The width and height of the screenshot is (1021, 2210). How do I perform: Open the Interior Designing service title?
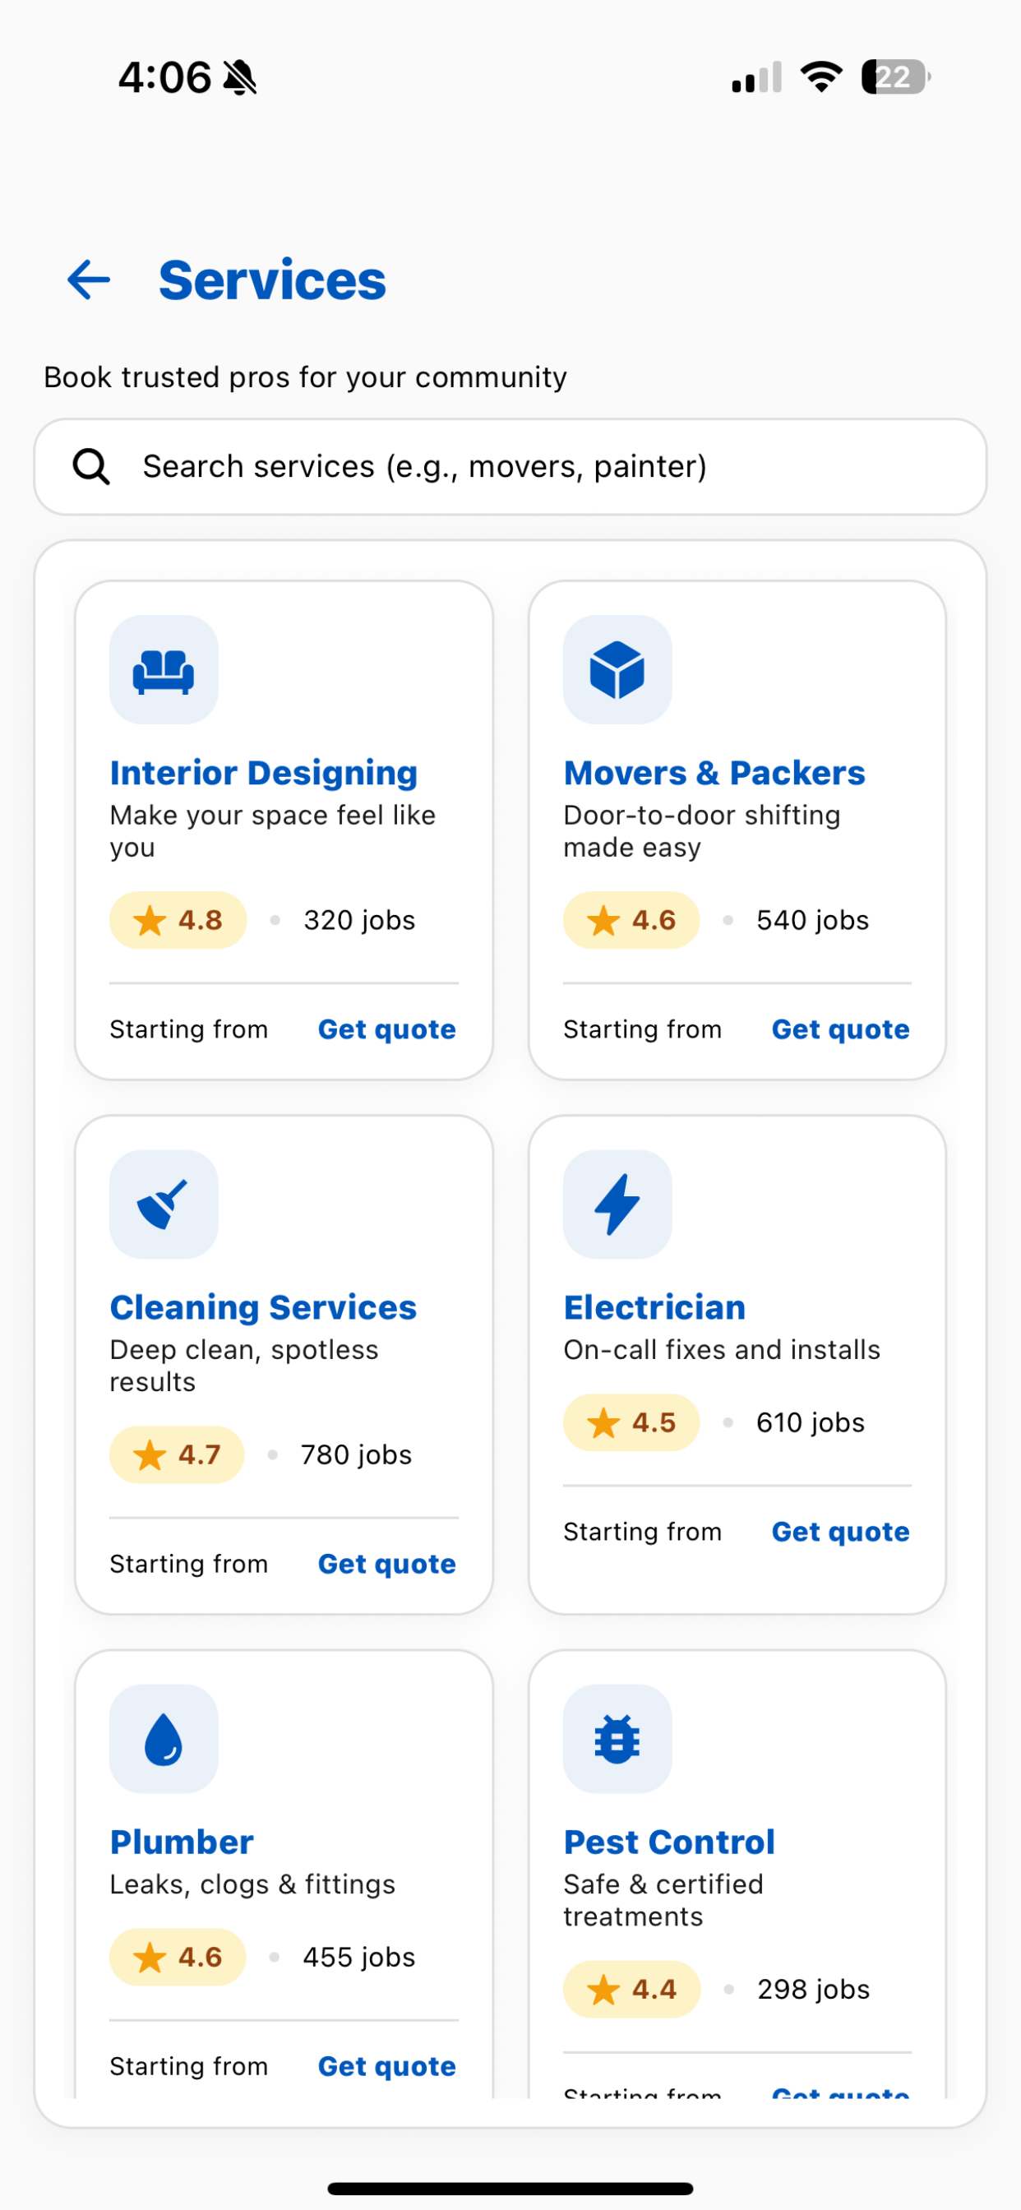pos(263,773)
